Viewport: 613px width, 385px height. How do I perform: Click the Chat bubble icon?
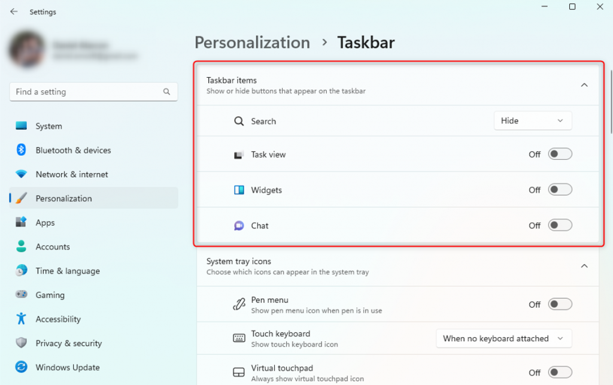click(x=239, y=226)
